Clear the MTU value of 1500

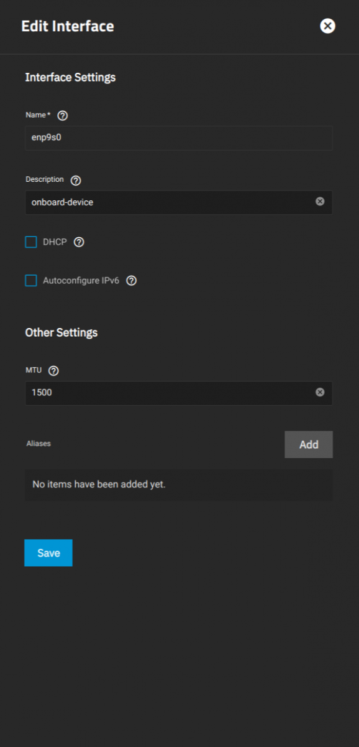(320, 392)
